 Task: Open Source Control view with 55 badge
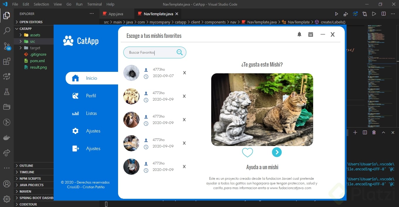pyautogui.click(x=7, y=46)
